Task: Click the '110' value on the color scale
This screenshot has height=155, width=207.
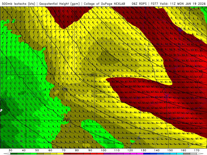Action: [117, 150]
